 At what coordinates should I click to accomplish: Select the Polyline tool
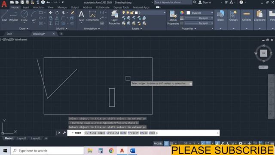click(13, 16)
